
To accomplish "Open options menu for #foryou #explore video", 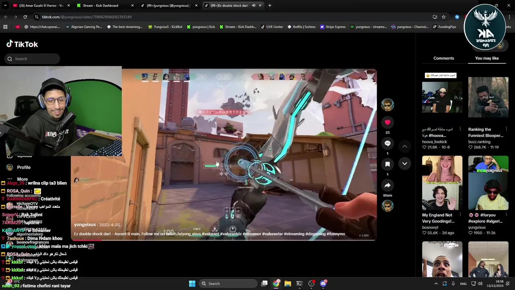I will [x=506, y=215].
